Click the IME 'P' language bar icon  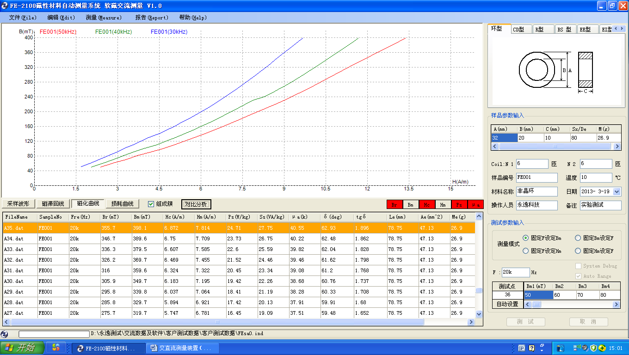[521, 348]
